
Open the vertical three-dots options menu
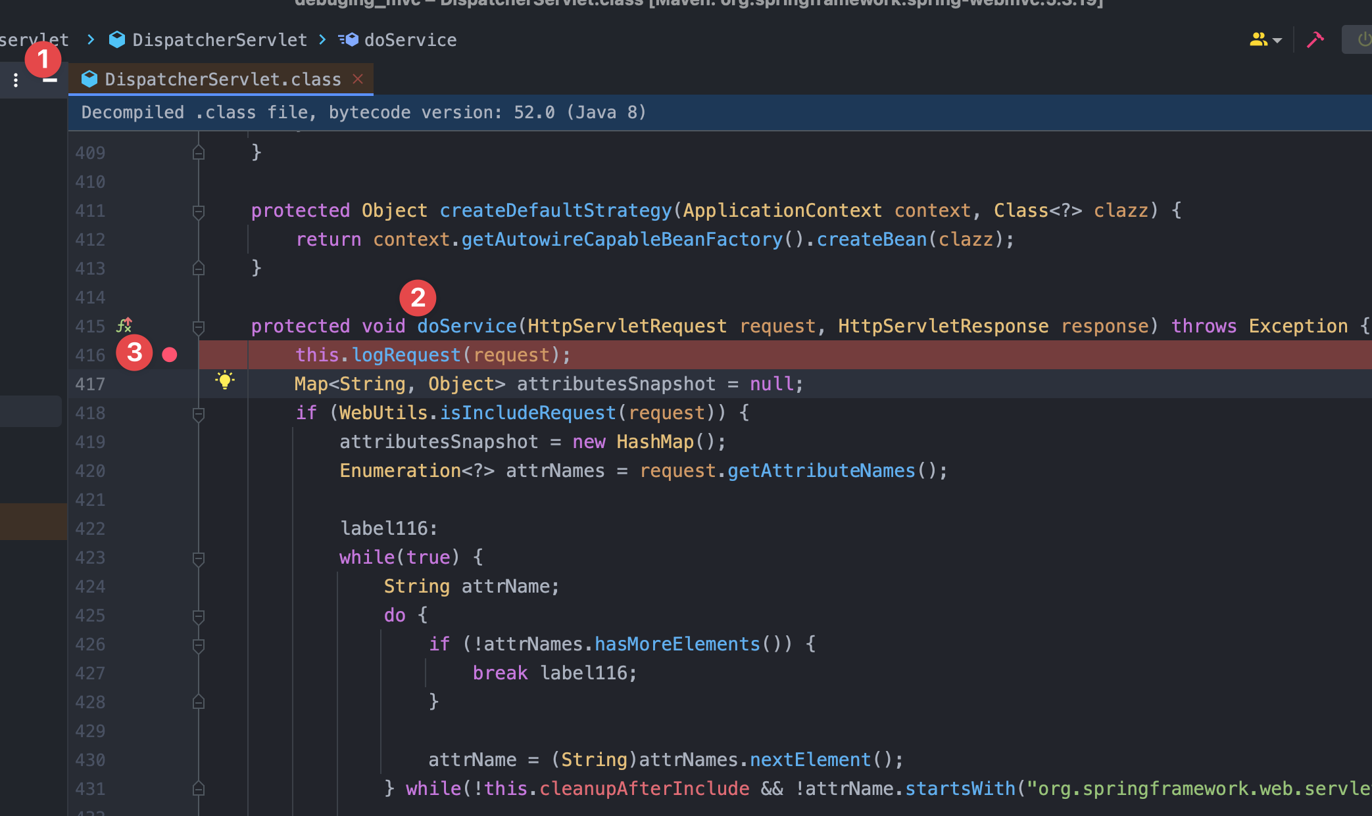click(x=16, y=80)
